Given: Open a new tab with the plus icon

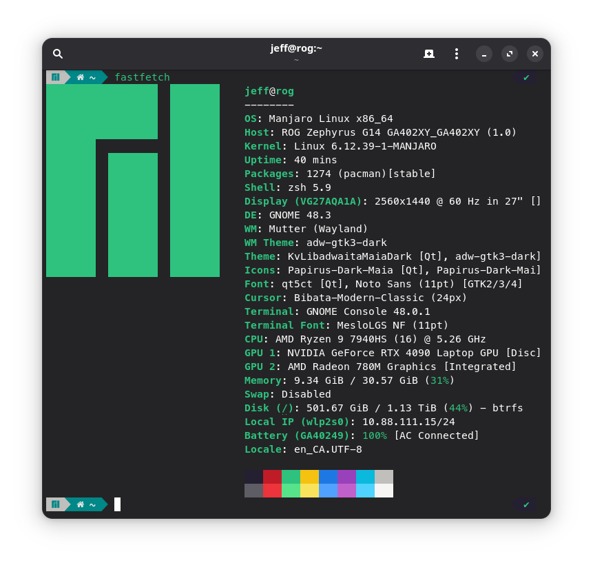Looking at the screenshot, I should pyautogui.click(x=429, y=54).
